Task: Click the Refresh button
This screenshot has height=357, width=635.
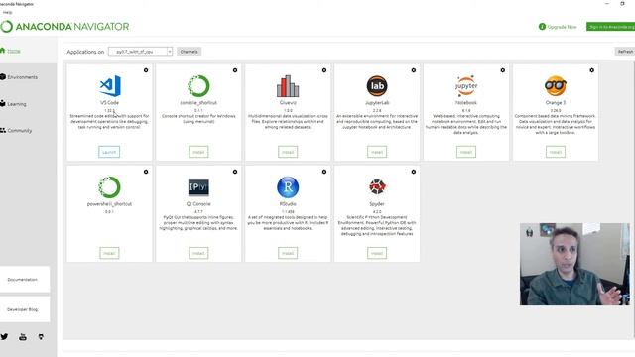Action: click(625, 52)
